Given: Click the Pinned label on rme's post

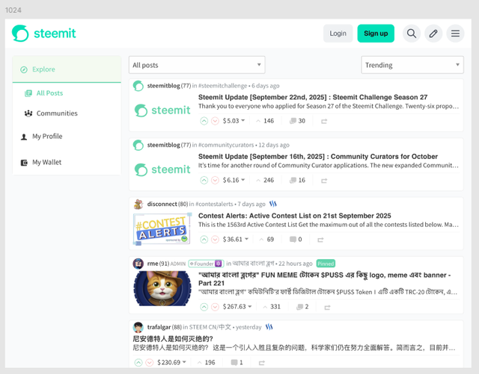Looking at the screenshot, I should point(326,264).
